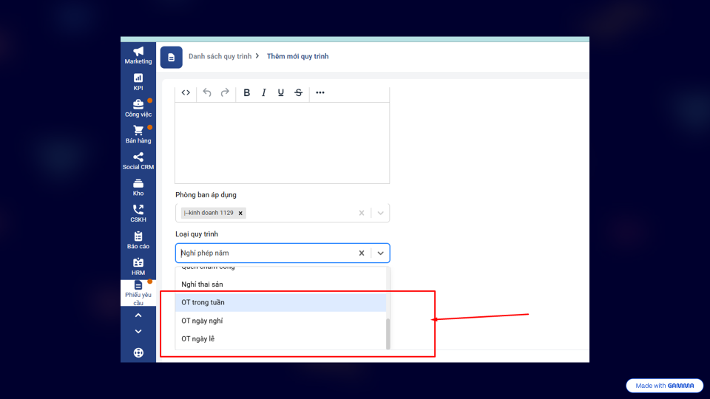The width and height of the screenshot is (710, 399).
Task: Expand the Phòng ban áp dụng dropdown arrow
Action: pos(380,213)
